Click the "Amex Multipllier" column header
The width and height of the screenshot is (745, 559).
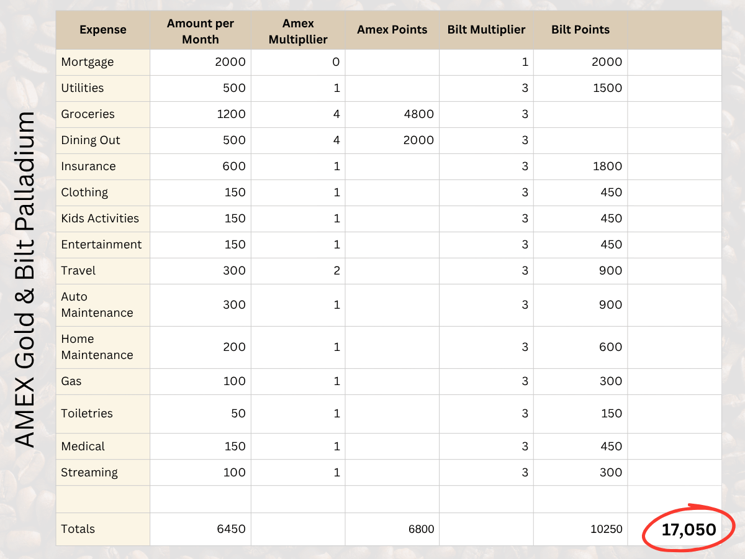tap(298, 31)
